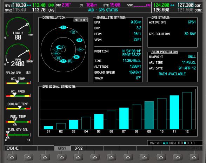Select the AUX page group label
206x163 pixels.
point(166,143)
